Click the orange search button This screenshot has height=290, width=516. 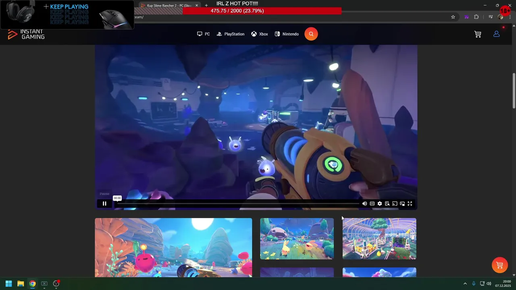coord(311,34)
